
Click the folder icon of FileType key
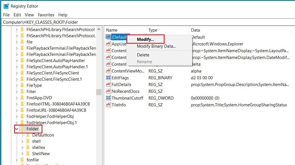coord(22,85)
